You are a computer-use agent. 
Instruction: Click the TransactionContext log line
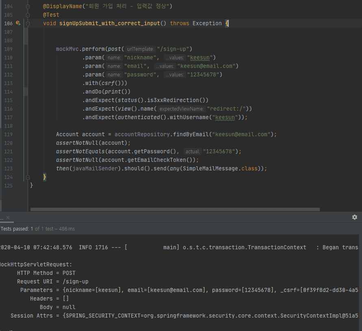pyautogui.click(x=179, y=248)
